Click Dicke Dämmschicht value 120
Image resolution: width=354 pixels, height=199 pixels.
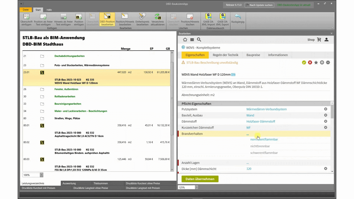coord(249,169)
